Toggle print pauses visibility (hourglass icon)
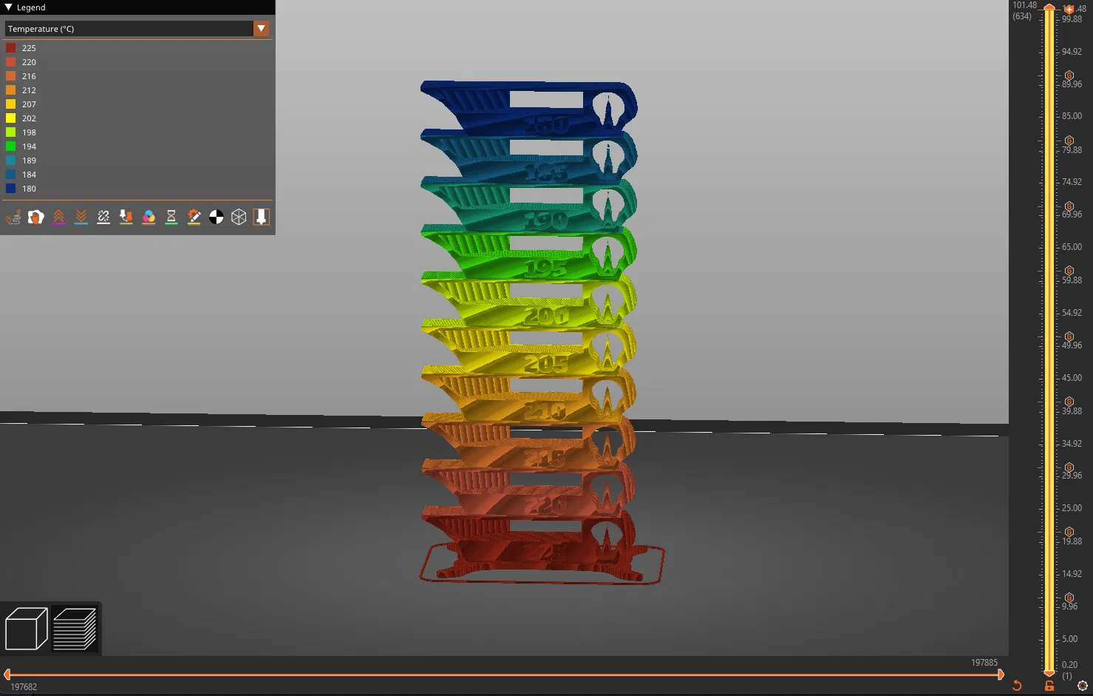 tap(171, 217)
